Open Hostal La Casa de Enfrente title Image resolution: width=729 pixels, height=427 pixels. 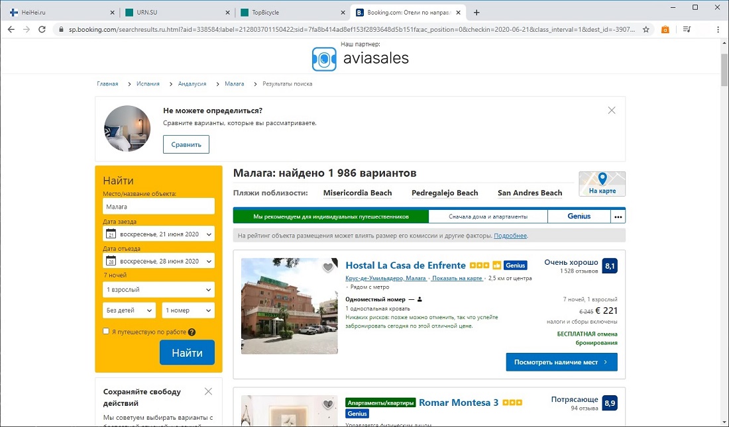(406, 265)
